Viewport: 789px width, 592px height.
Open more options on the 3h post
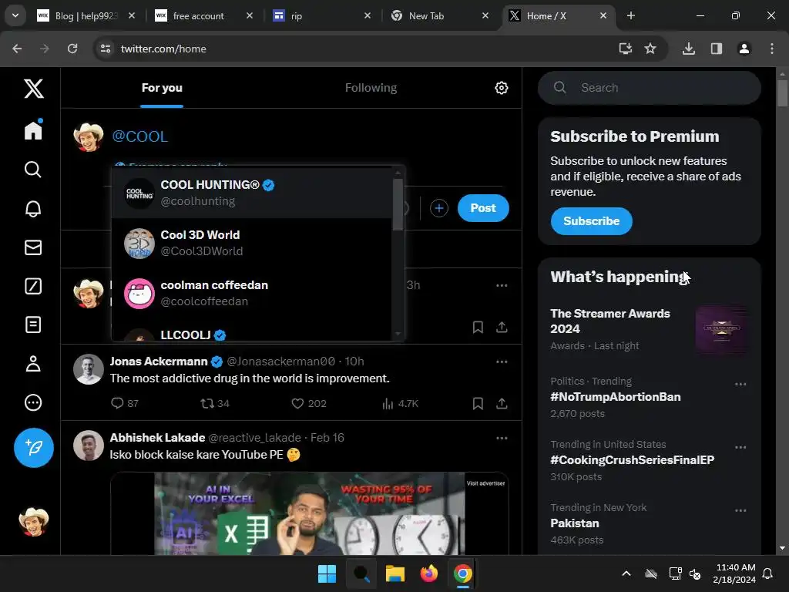(502, 285)
